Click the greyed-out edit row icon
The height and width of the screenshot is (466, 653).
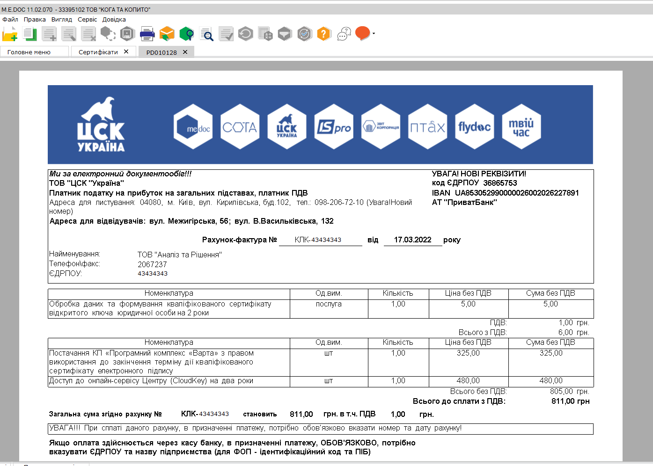(69, 34)
